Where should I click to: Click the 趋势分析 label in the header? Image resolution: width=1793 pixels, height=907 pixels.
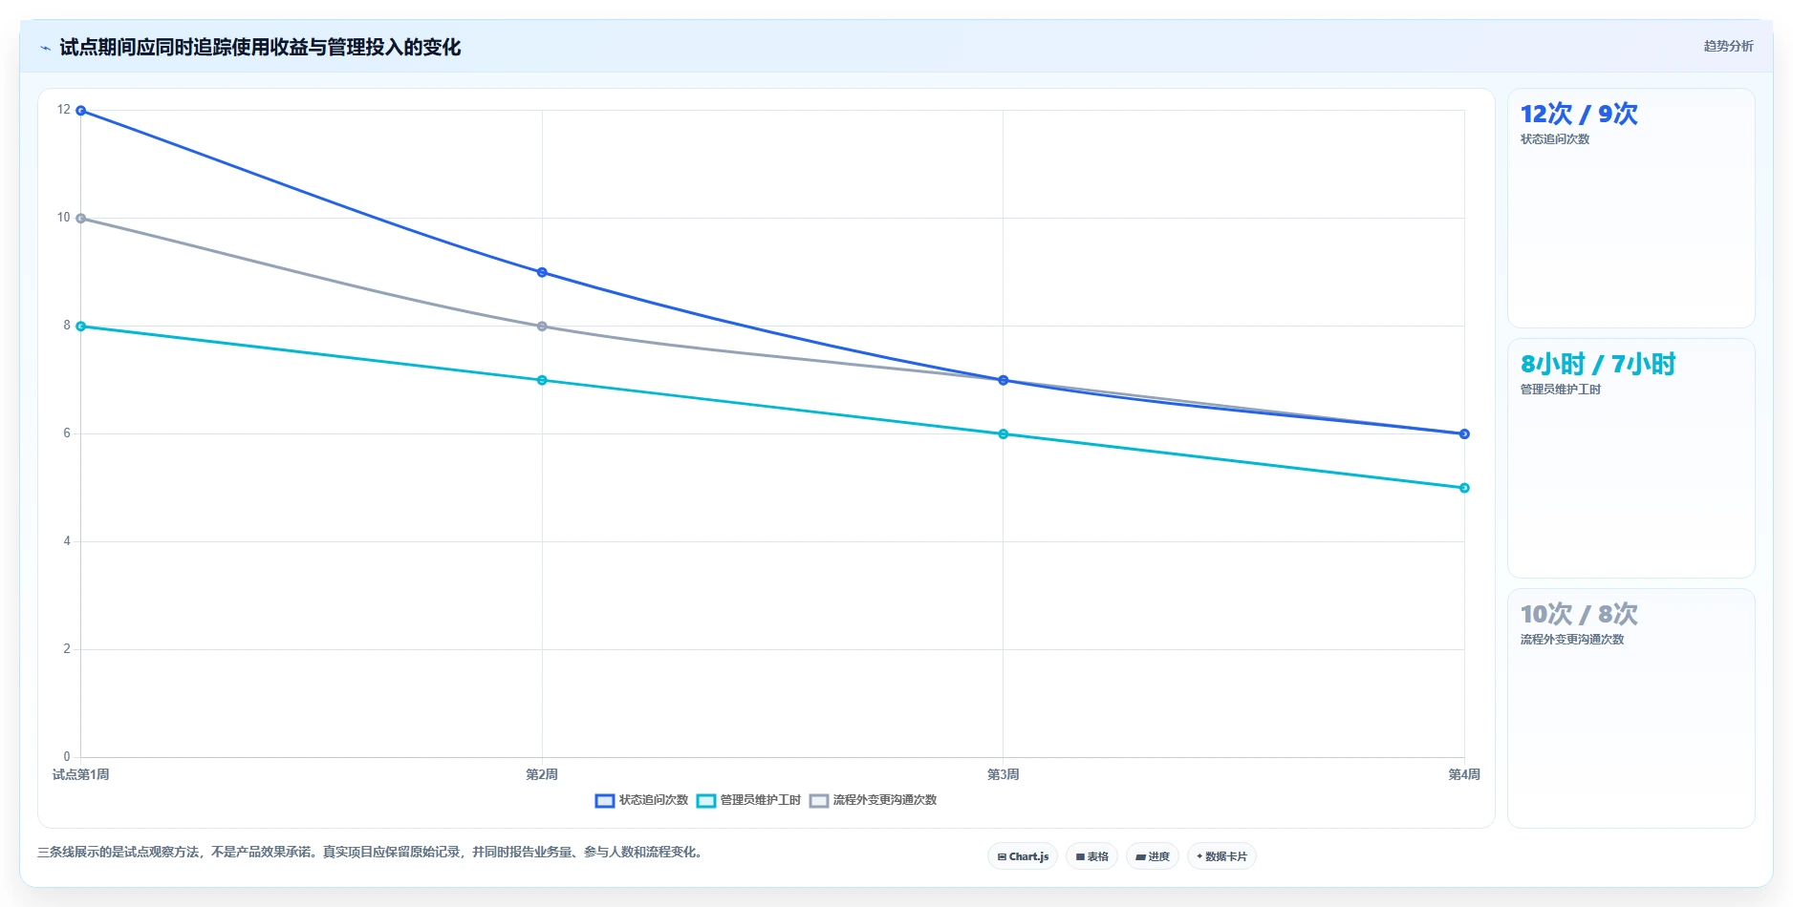1728,46
